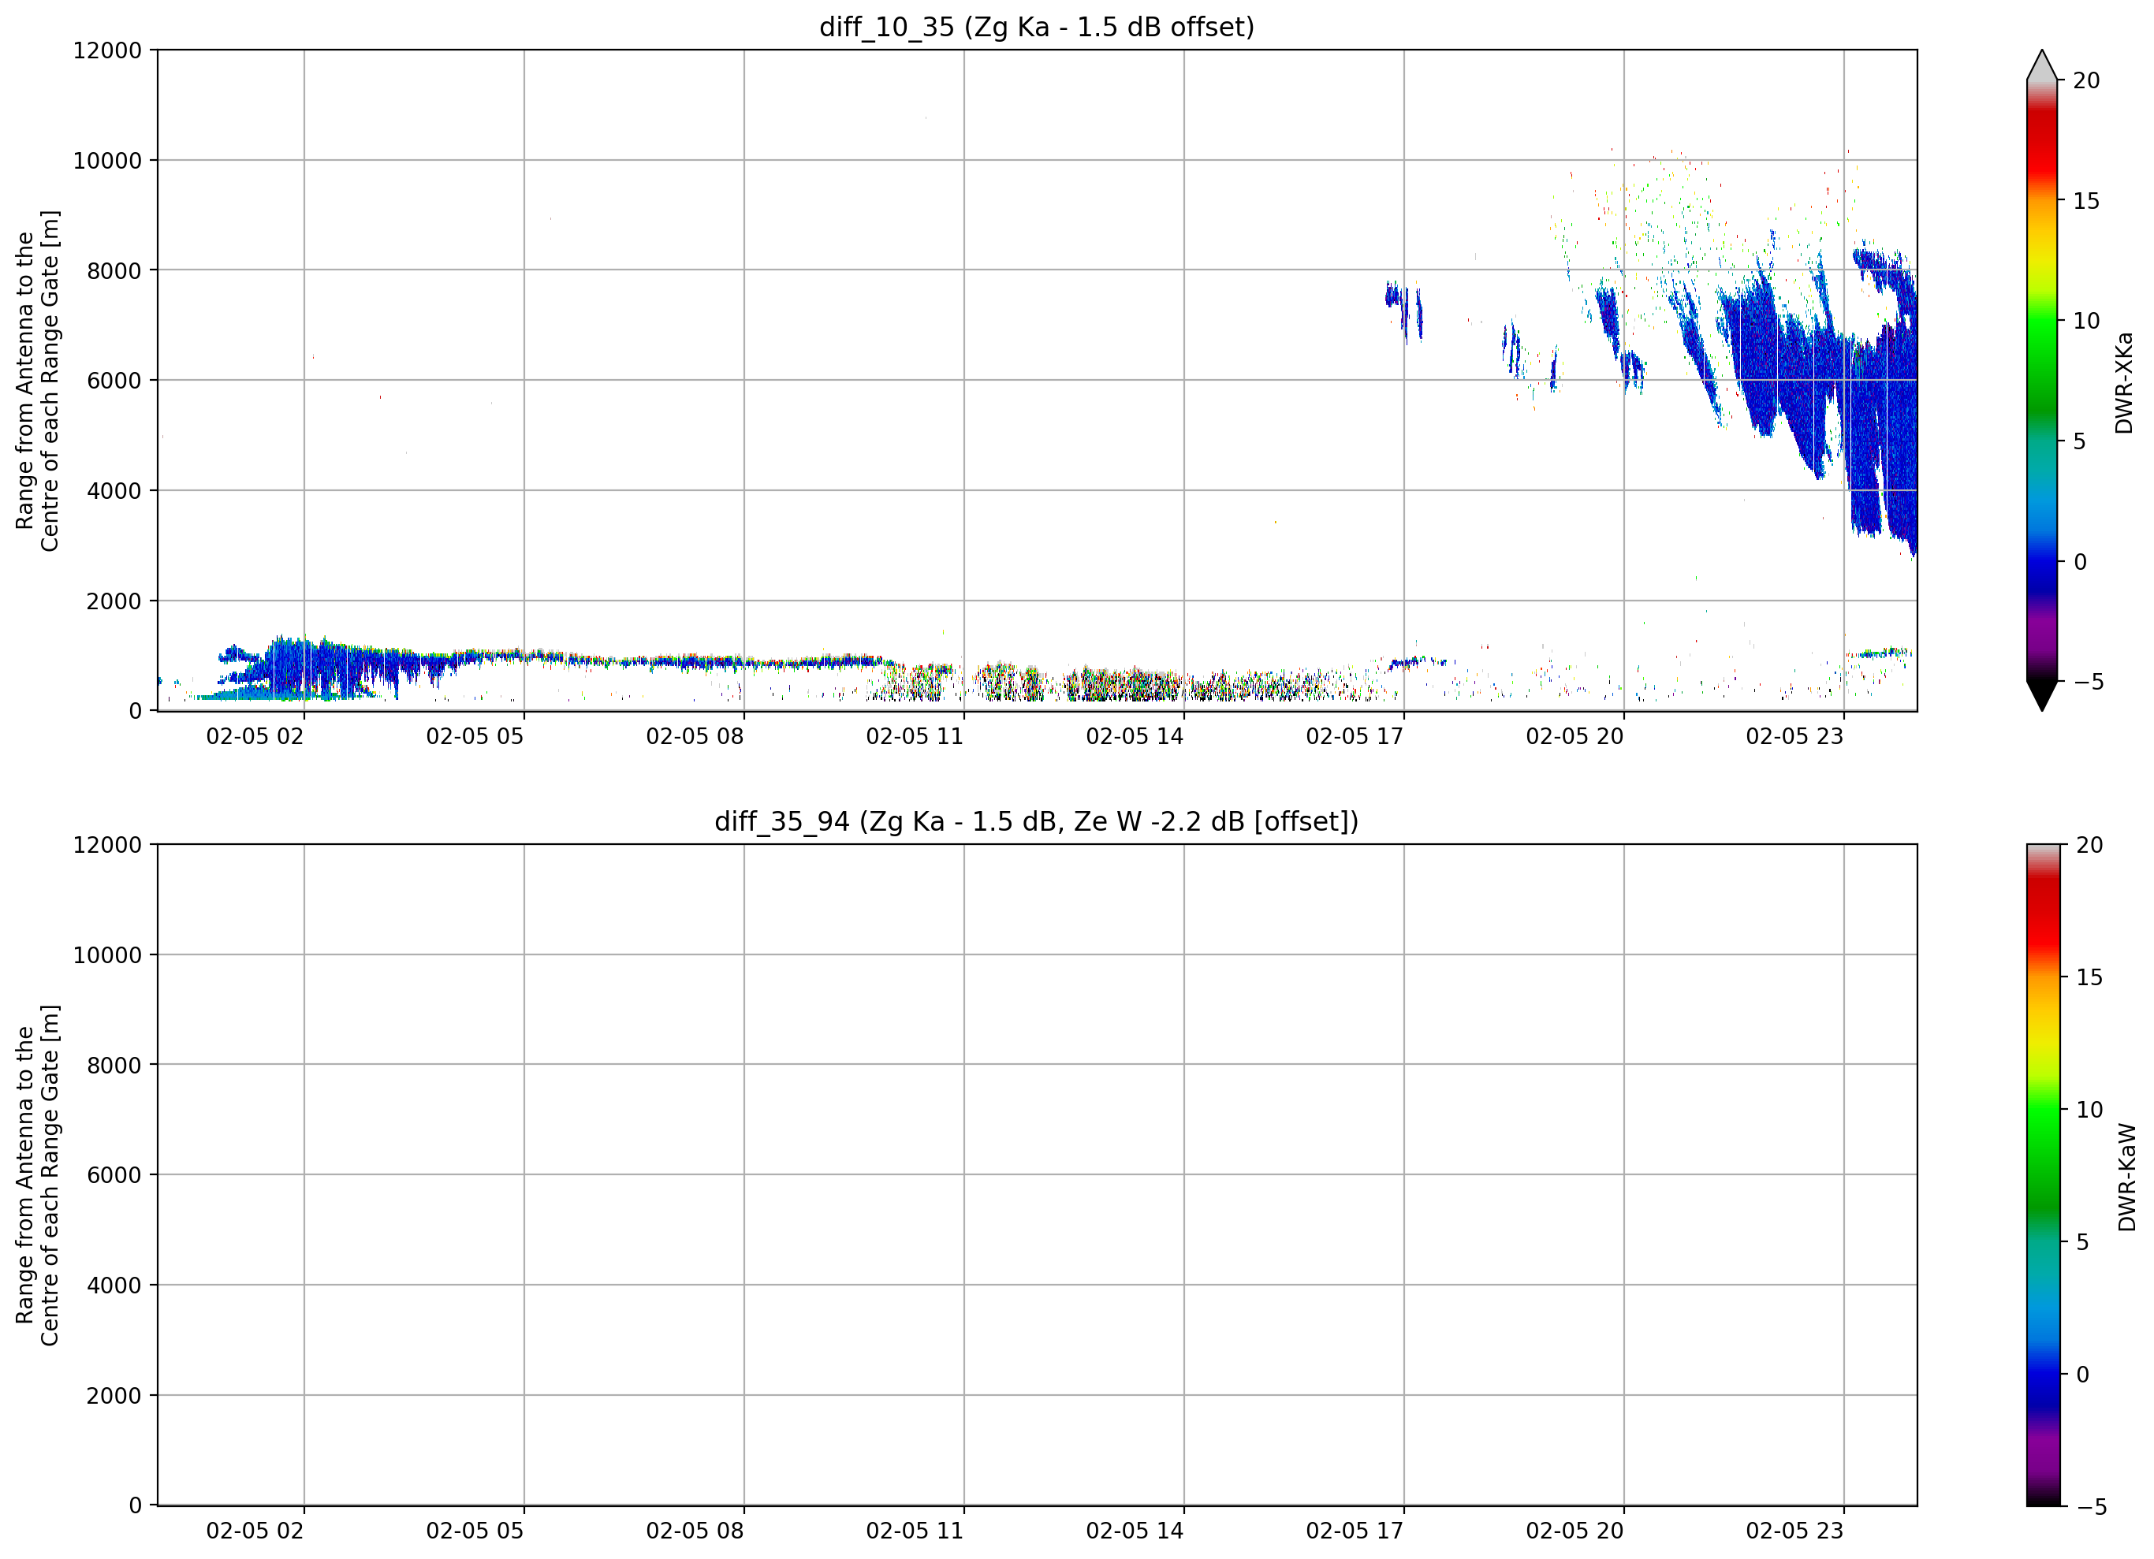Click top plot y tick 6000

click(114, 381)
